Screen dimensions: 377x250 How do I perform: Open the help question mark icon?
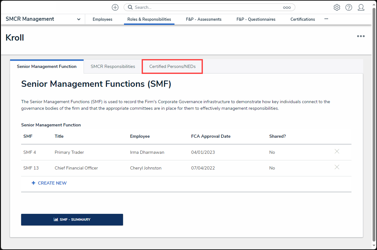point(349,7)
